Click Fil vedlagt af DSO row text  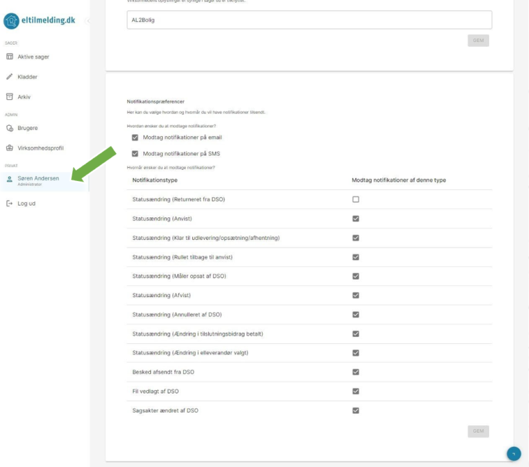tap(156, 391)
